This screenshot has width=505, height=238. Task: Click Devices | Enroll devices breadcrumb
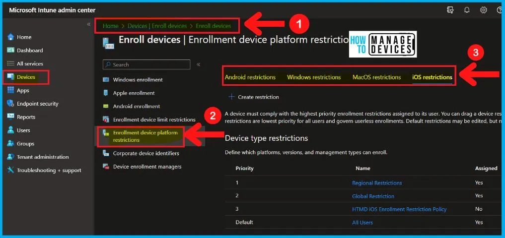[x=157, y=26]
